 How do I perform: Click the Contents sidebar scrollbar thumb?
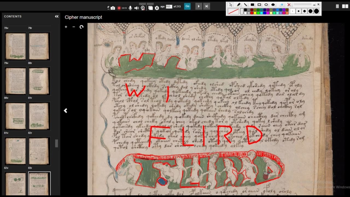[57, 143]
